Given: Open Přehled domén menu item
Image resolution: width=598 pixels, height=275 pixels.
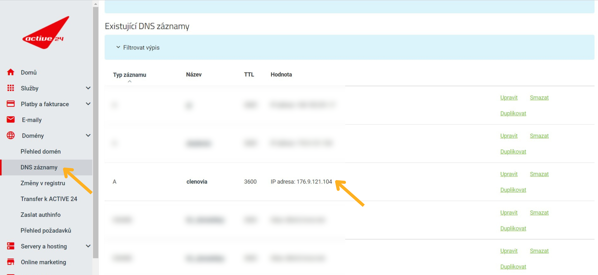Looking at the screenshot, I should tap(40, 151).
